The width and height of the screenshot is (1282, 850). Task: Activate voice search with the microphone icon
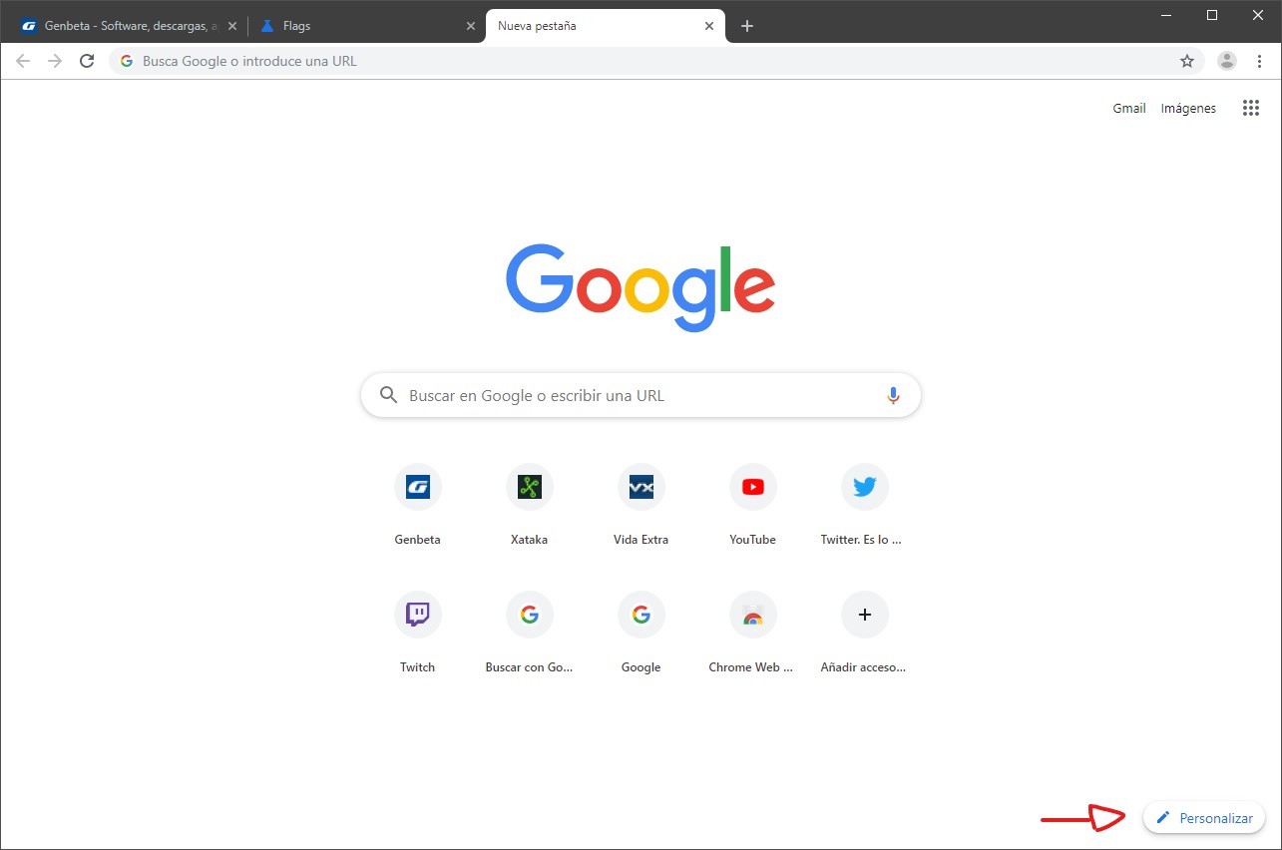point(892,395)
